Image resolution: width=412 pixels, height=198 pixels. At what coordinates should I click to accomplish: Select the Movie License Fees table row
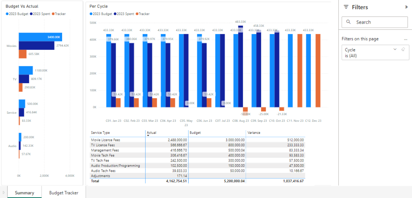105,140
